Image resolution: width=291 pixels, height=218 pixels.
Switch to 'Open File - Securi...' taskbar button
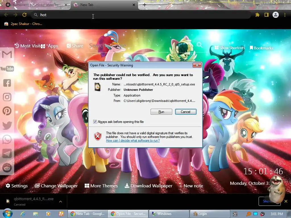pos(128,214)
